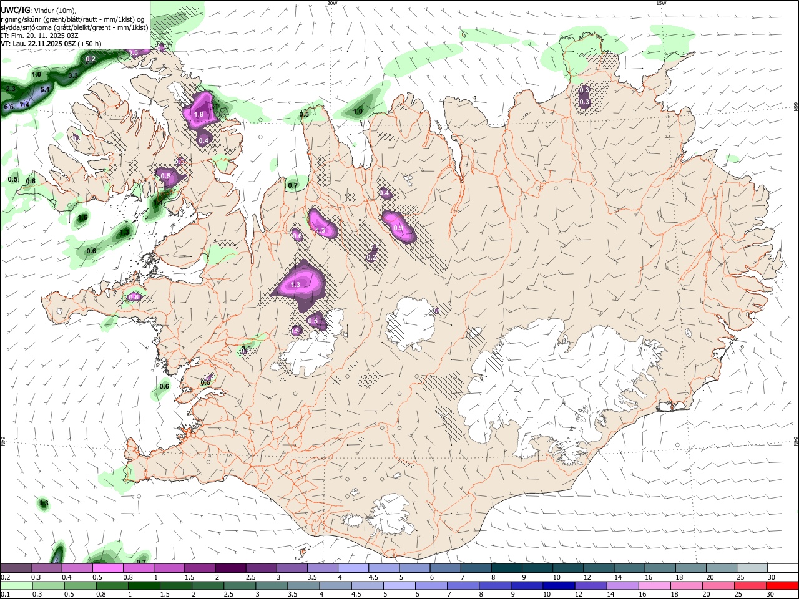Click the '15W' longitude label at top
Image resolution: width=799 pixels, height=599 pixels.
coord(661,3)
